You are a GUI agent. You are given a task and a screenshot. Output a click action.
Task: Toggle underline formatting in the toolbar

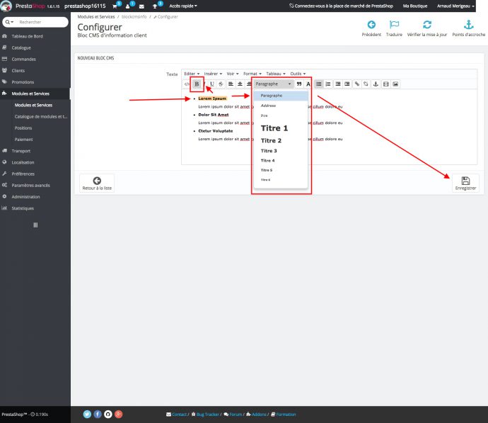point(211,84)
